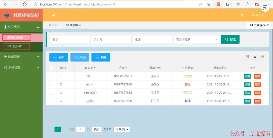
Task: Click the 重症 status cell
Action: [187, 84]
